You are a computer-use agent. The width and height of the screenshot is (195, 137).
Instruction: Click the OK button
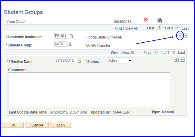13,125
